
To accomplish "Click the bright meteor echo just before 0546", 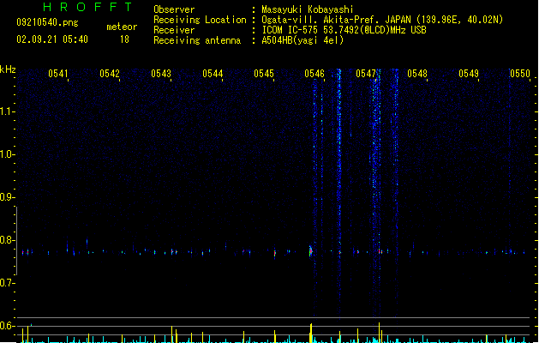I will point(311,251).
